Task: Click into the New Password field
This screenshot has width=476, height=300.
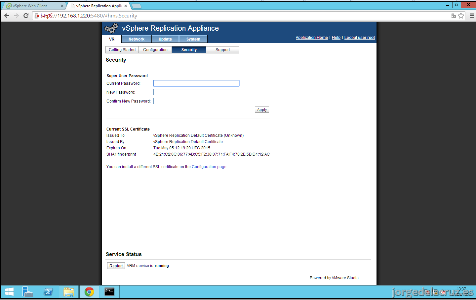Action: point(196,92)
